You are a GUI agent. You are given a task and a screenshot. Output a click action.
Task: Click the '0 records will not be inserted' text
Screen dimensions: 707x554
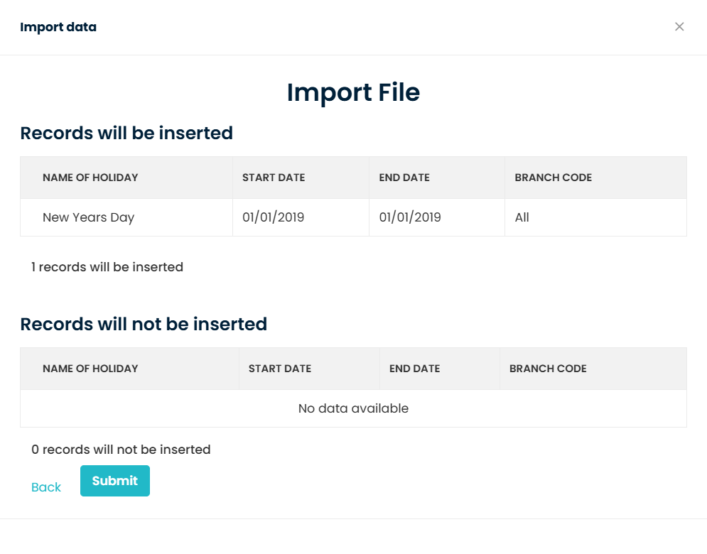click(x=121, y=450)
